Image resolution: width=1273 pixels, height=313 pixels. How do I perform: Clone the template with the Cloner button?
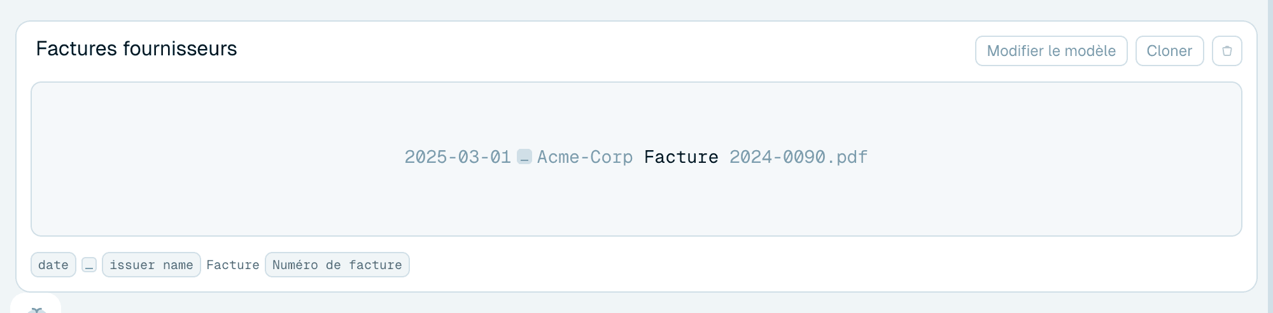(x=1169, y=51)
